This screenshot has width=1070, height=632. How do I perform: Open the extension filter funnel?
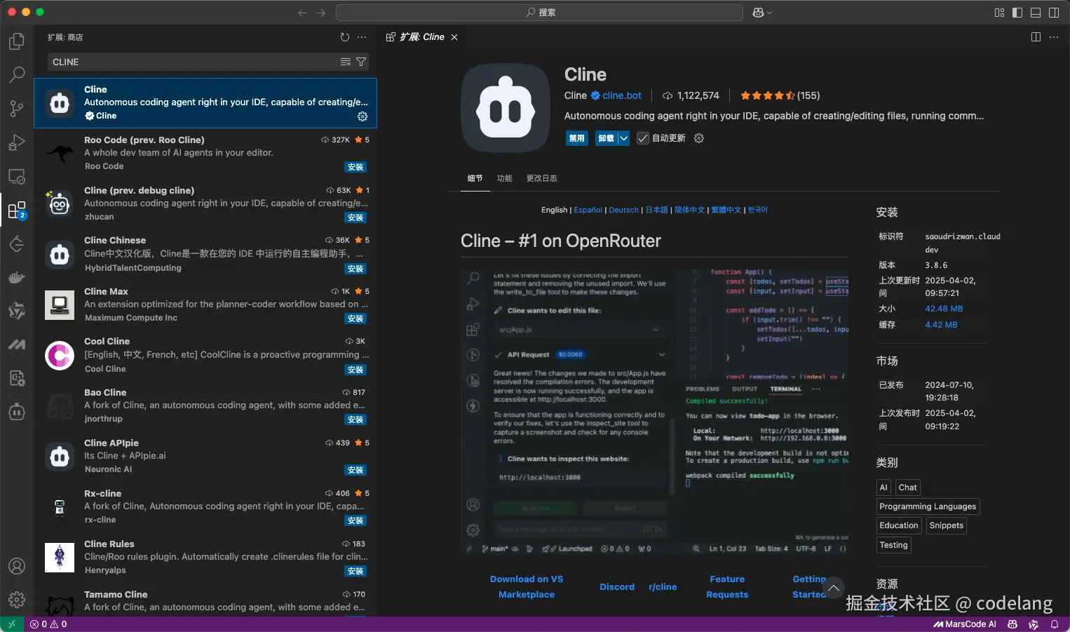pyautogui.click(x=361, y=62)
